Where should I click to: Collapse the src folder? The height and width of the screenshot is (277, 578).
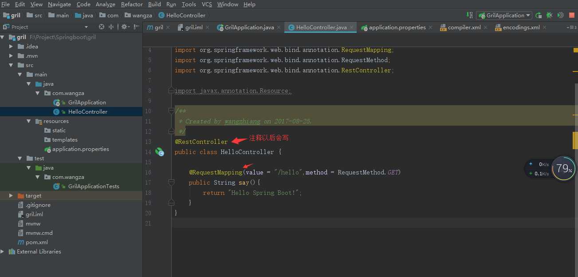tap(12, 65)
